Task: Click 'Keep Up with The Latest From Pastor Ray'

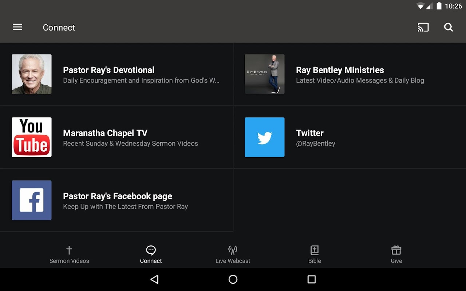Action: click(x=126, y=207)
